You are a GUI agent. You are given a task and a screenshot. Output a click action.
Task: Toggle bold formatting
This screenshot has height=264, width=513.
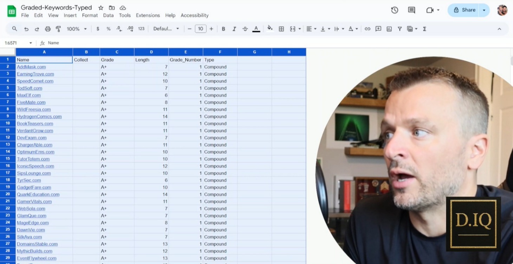point(223,29)
